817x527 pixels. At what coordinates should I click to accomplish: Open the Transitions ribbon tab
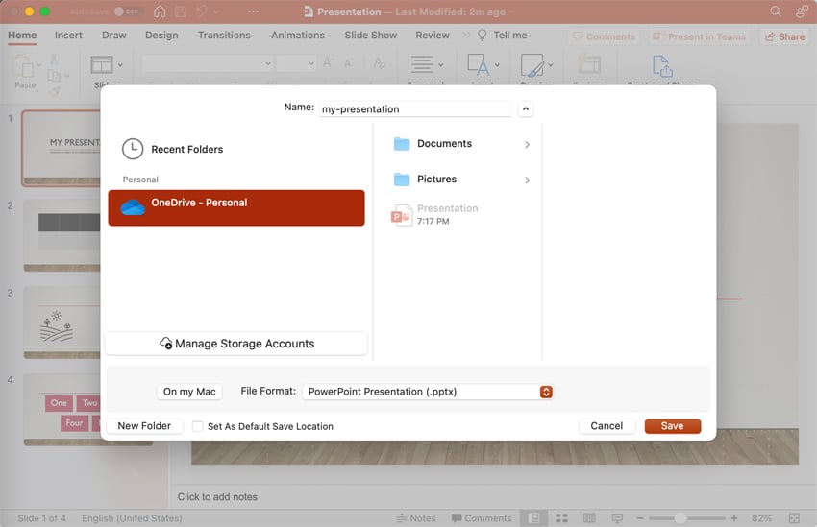tap(224, 36)
